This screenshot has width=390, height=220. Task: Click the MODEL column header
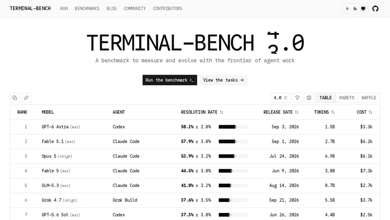(48, 112)
